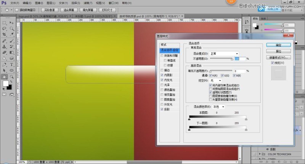Viewport: 305px width, 164px height.
Task: Click the layer fx icon at panel bottom
Action: [267, 162]
